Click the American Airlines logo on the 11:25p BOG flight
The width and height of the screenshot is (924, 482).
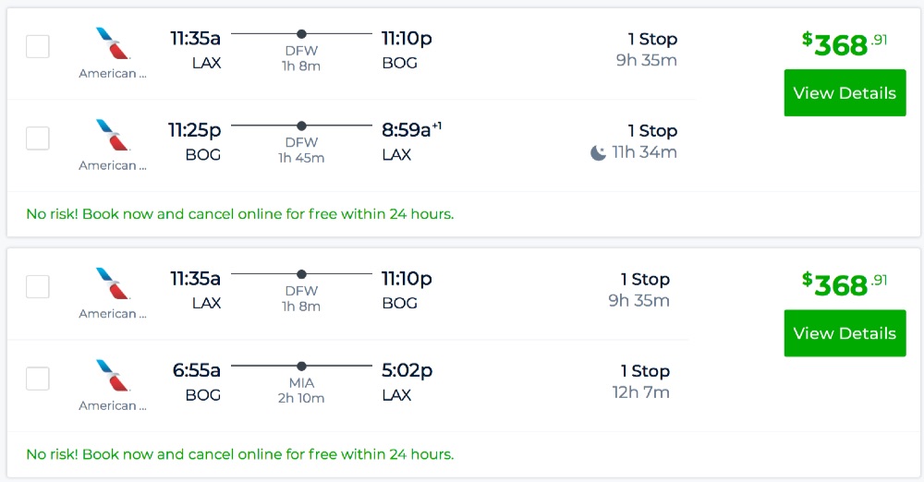pyautogui.click(x=114, y=135)
